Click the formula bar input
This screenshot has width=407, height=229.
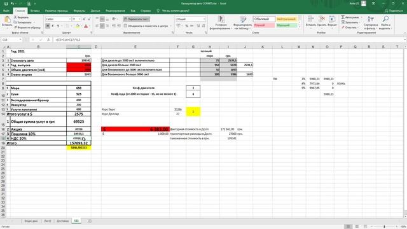coord(228,39)
